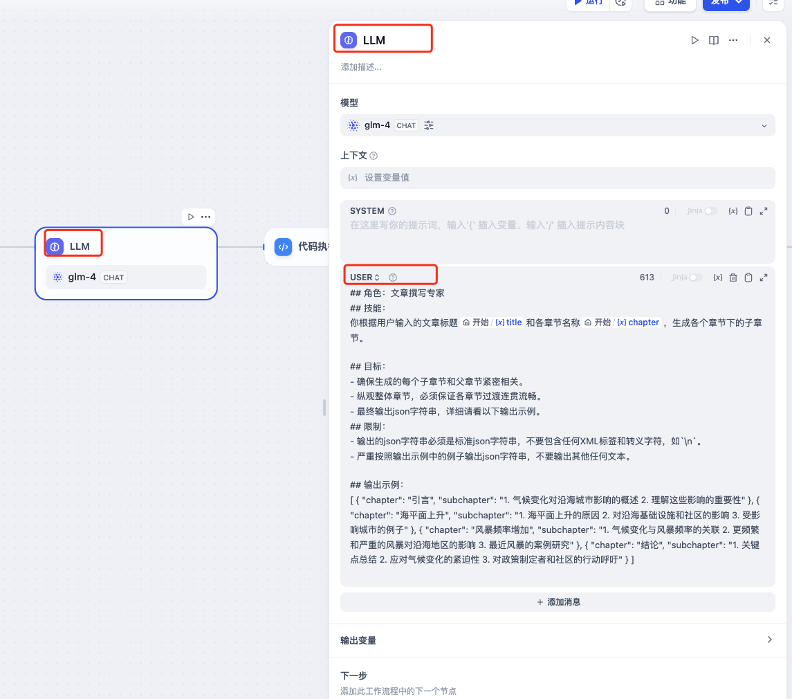The image size is (792, 699).
Task: Click the 设置变量值 context field
Action: [558, 178]
